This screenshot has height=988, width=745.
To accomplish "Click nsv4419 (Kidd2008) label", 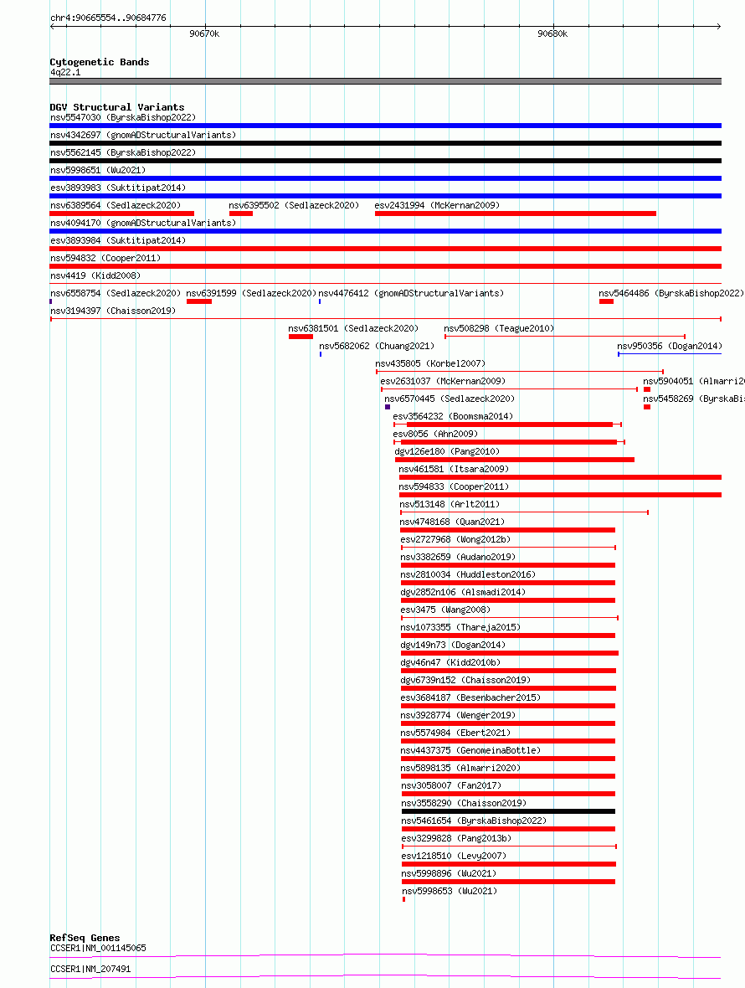I will click(95, 276).
